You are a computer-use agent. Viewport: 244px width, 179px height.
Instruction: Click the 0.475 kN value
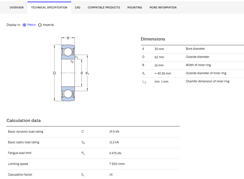(x=115, y=153)
